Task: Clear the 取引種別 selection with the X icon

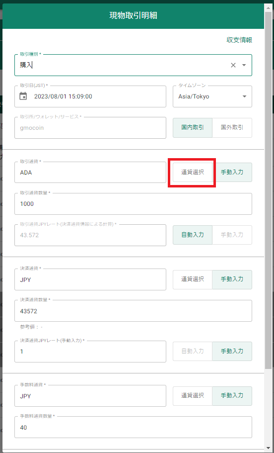Action: 233,65
